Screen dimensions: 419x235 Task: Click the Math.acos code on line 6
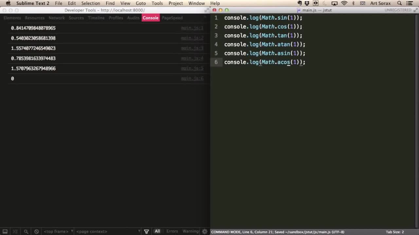276,62
